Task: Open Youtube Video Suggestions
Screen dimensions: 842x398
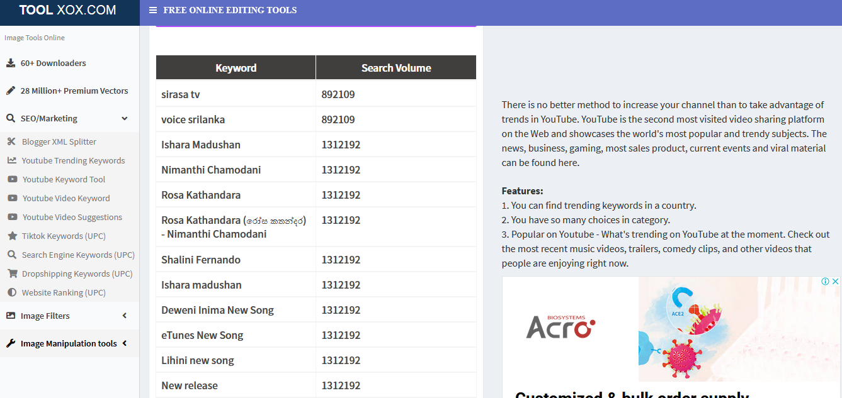Action: (x=72, y=217)
